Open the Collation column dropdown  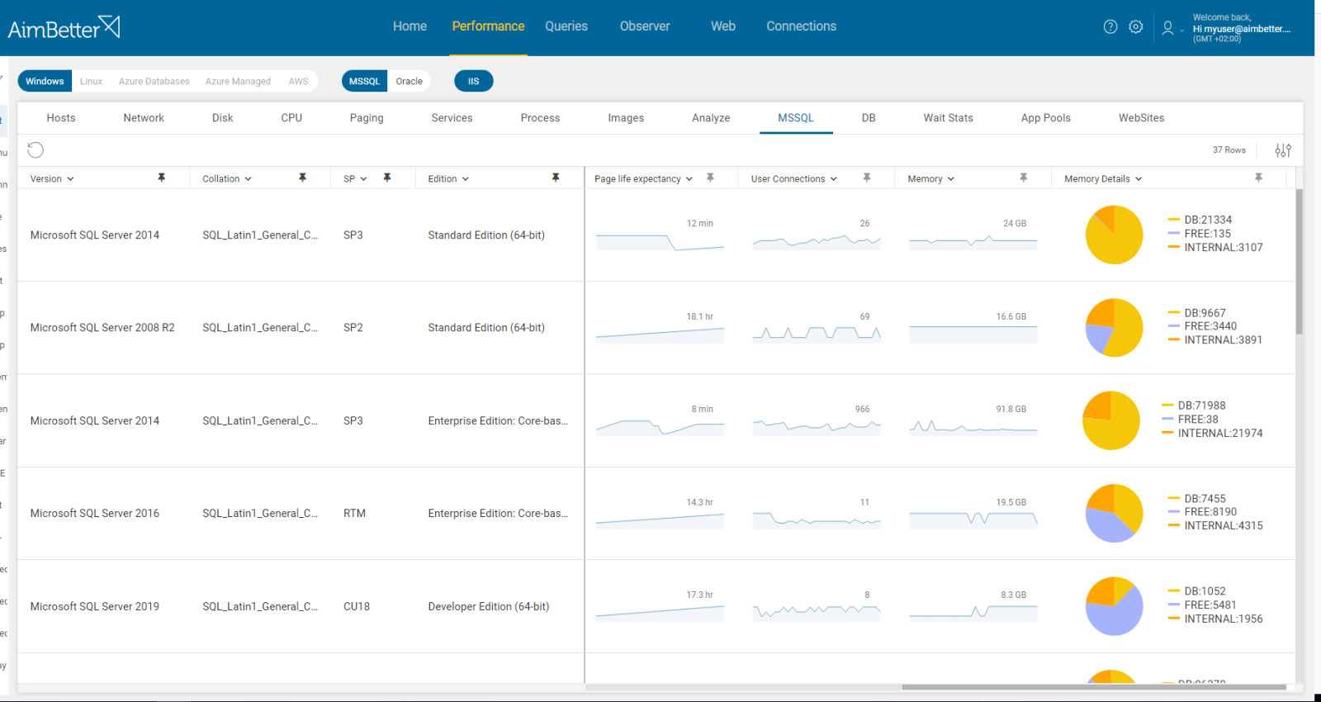(x=248, y=179)
